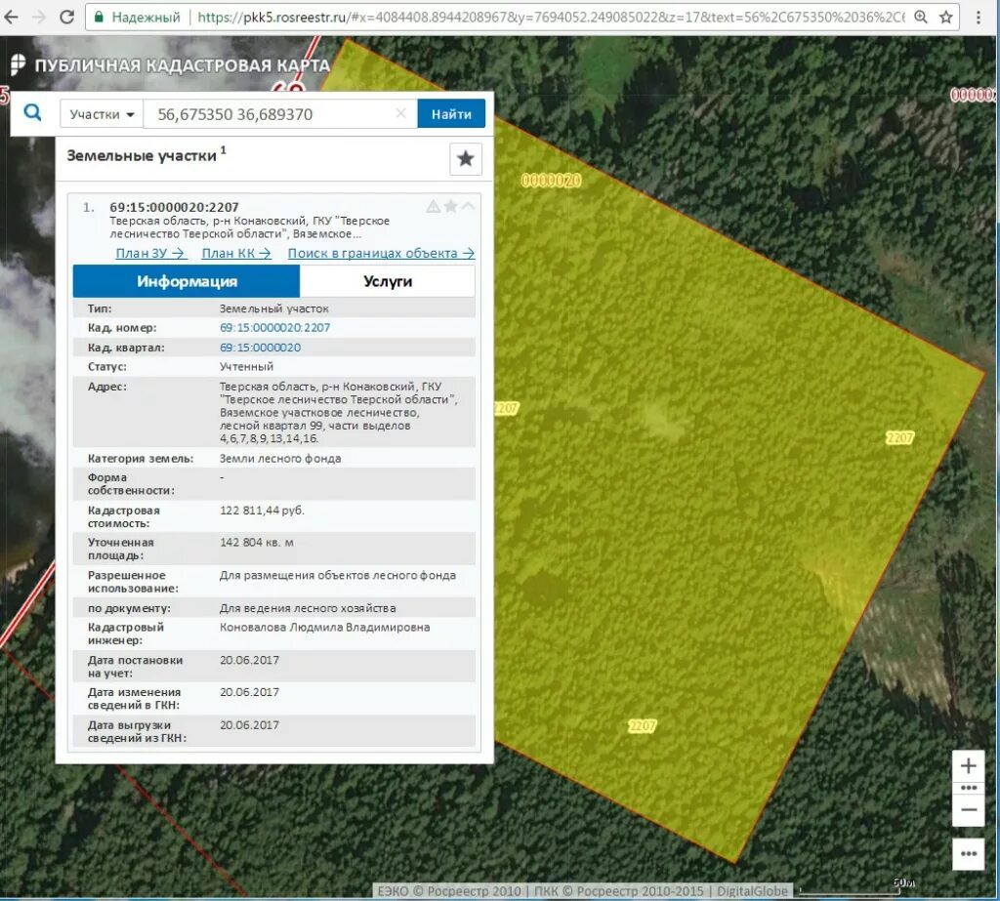Viewport: 1000px width, 901px height.
Task: Open cadastral number 69:15:0000020:2207 link
Action: click(x=274, y=328)
